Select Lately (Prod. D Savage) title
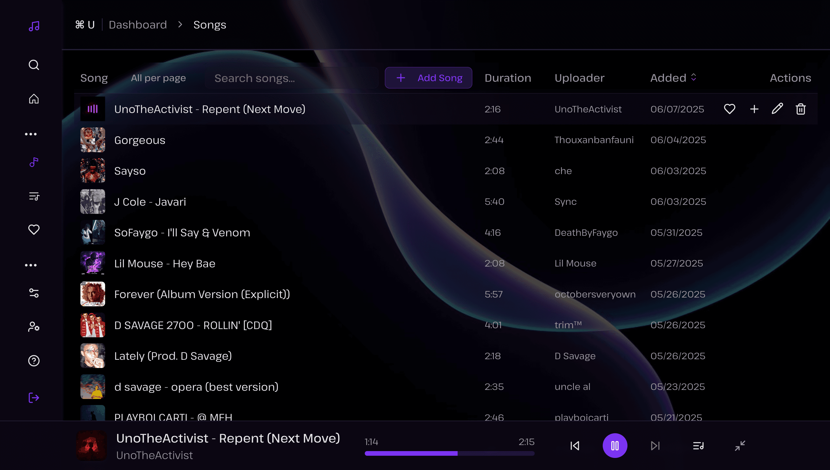This screenshot has width=830, height=470. click(x=173, y=356)
